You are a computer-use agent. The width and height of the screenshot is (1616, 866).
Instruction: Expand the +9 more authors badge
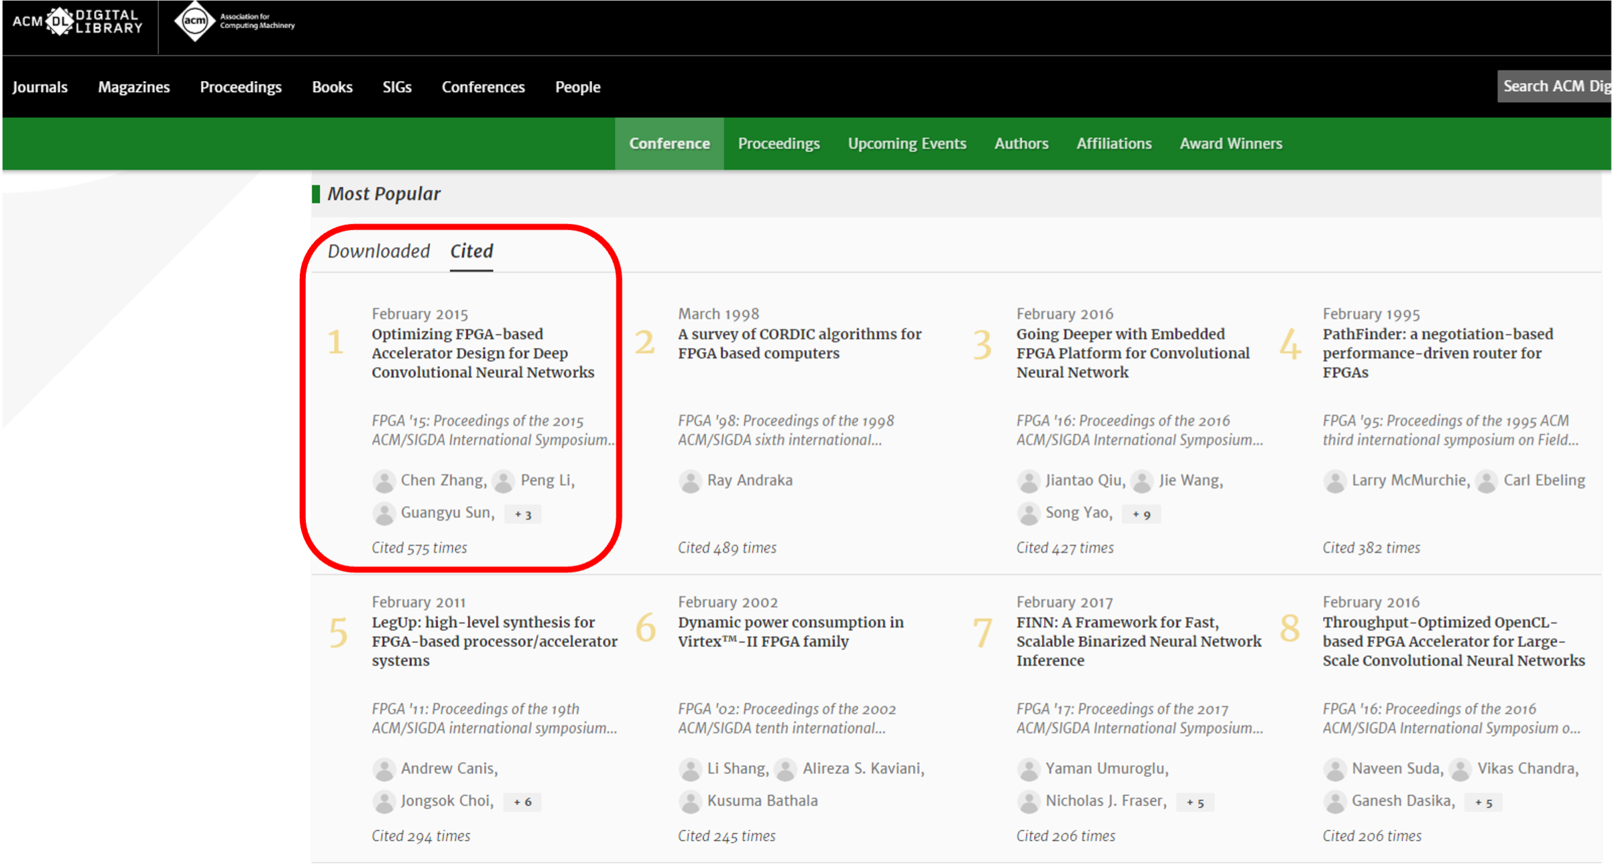[x=1141, y=514]
